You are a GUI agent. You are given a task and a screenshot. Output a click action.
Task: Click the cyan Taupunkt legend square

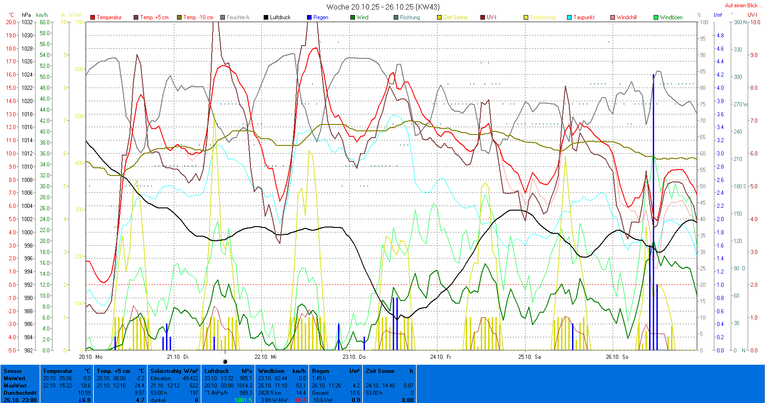pos(569,17)
